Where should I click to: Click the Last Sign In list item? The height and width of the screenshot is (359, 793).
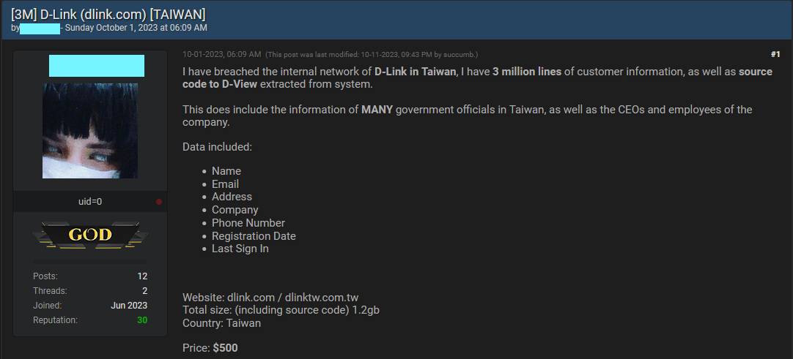click(x=240, y=249)
